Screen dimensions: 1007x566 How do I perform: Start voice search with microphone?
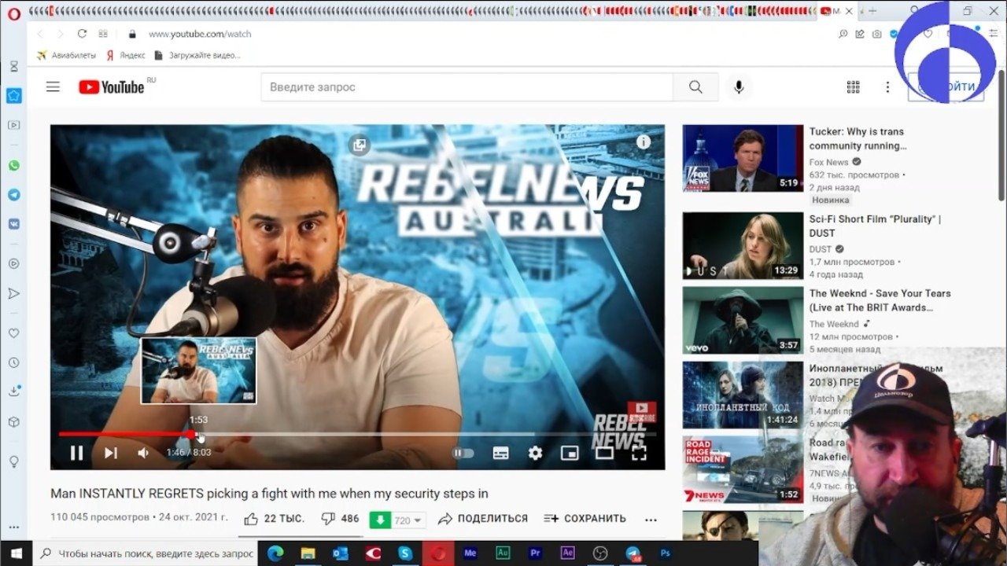(x=739, y=87)
